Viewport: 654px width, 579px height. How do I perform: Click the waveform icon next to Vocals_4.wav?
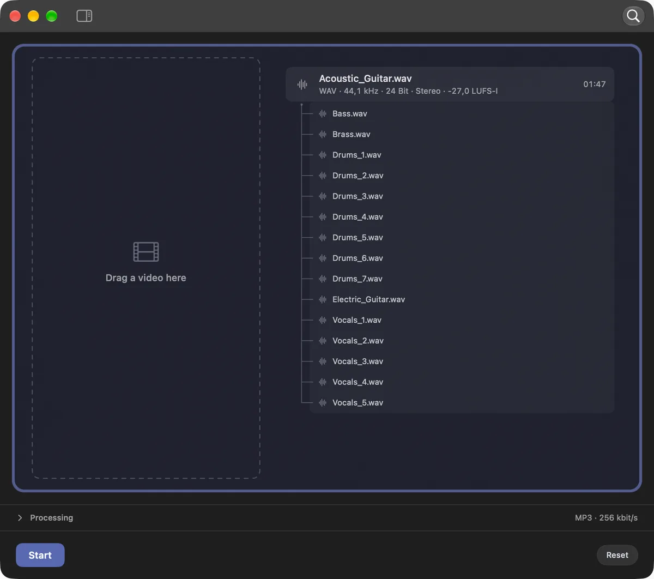pos(323,382)
